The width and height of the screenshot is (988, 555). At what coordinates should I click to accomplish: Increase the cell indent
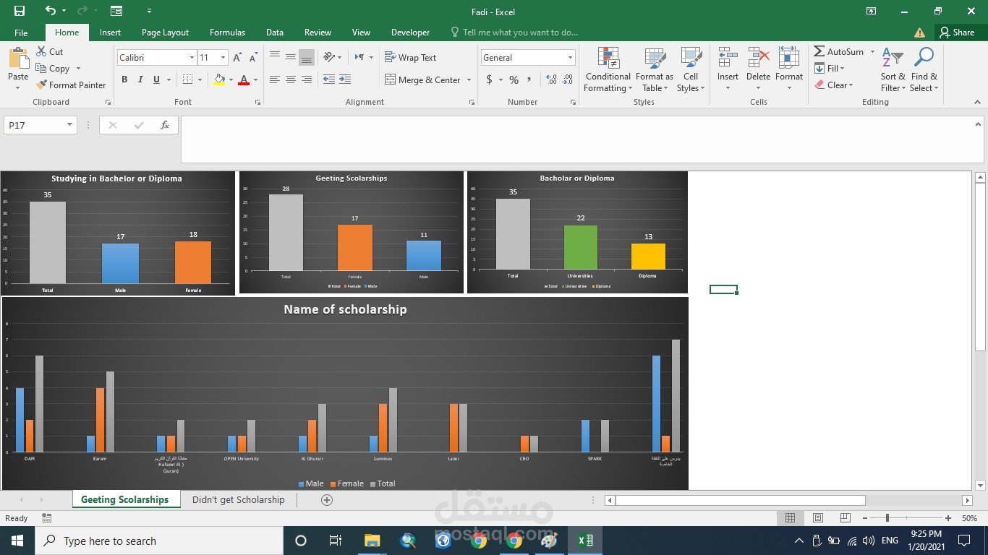pyautogui.click(x=345, y=79)
